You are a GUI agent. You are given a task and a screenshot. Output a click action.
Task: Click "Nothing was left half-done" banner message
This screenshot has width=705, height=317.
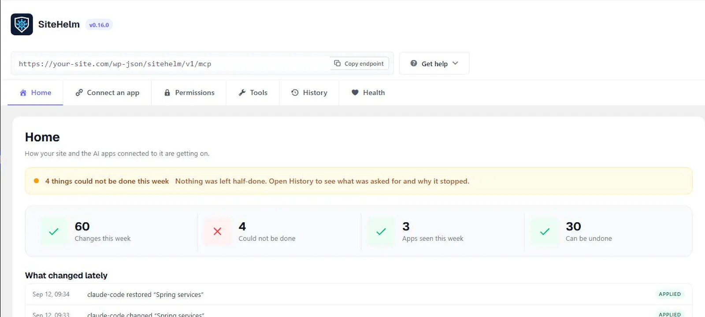click(322, 181)
